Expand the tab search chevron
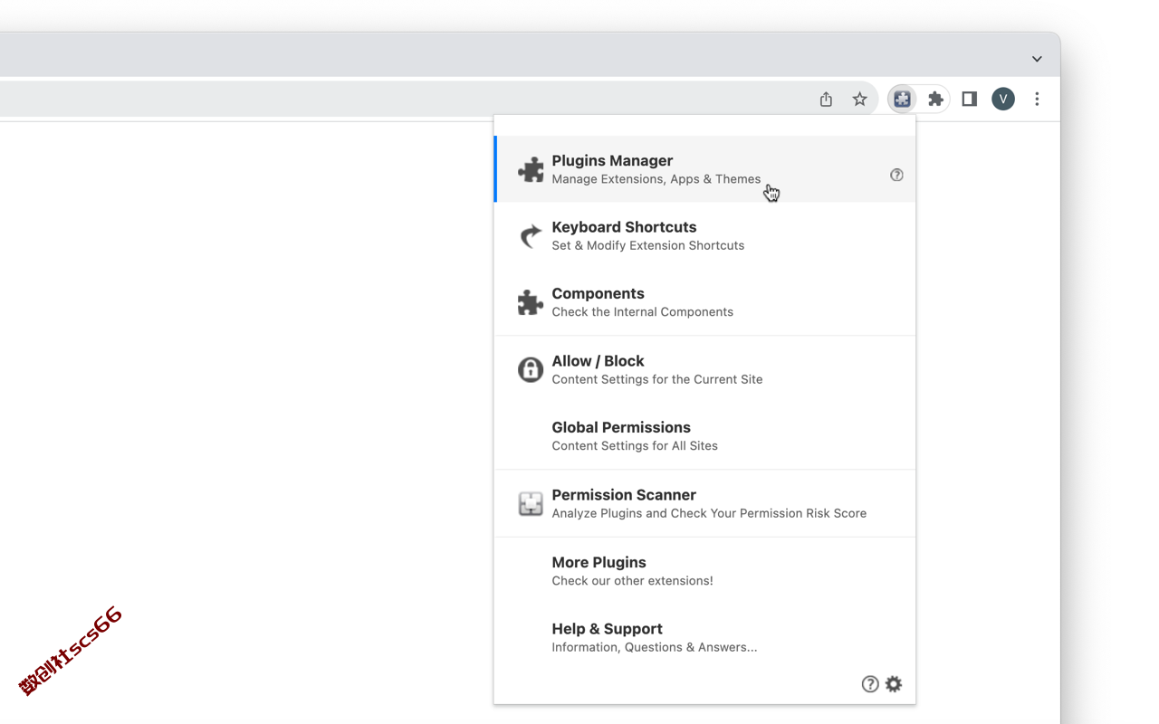The width and height of the screenshot is (1159, 724). click(x=1037, y=59)
